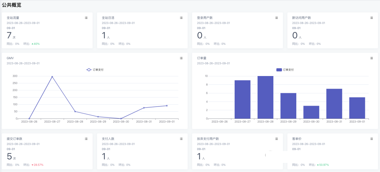Click the 40% 环比 value on 全站流量

click(36, 44)
